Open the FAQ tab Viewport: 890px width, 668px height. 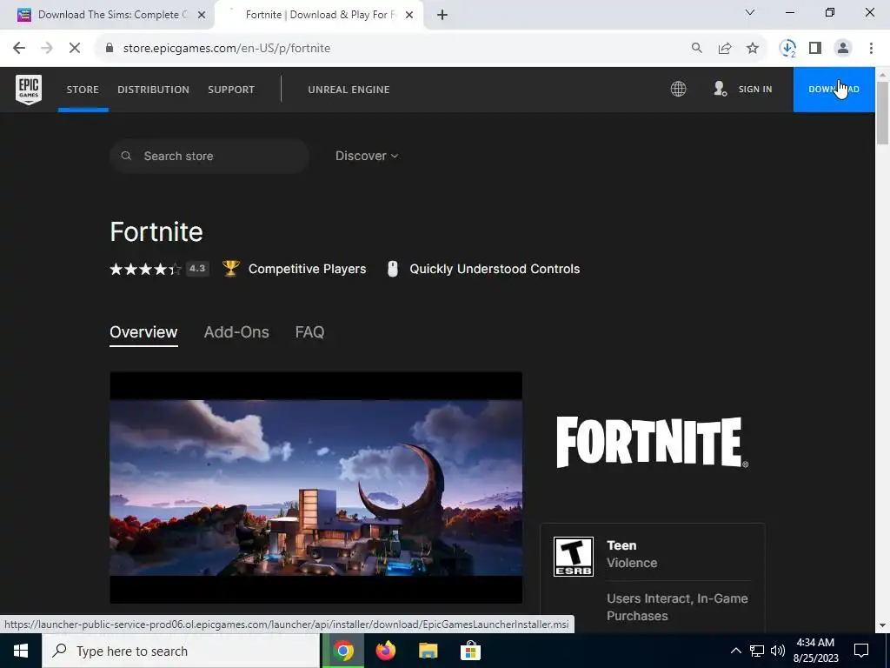tap(309, 332)
